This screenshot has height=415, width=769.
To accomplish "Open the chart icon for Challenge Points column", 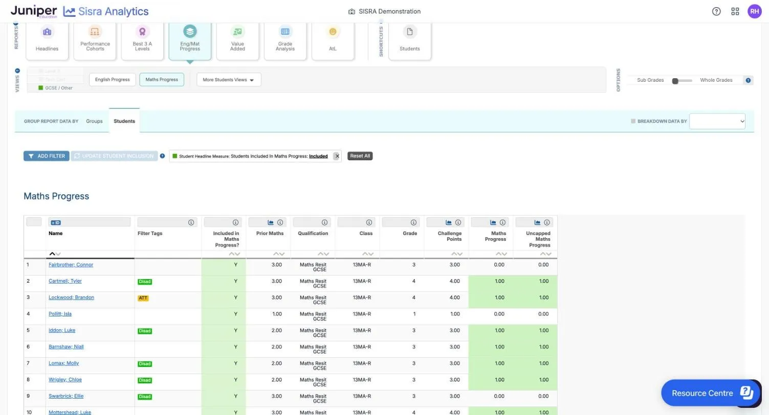I will [449, 222].
